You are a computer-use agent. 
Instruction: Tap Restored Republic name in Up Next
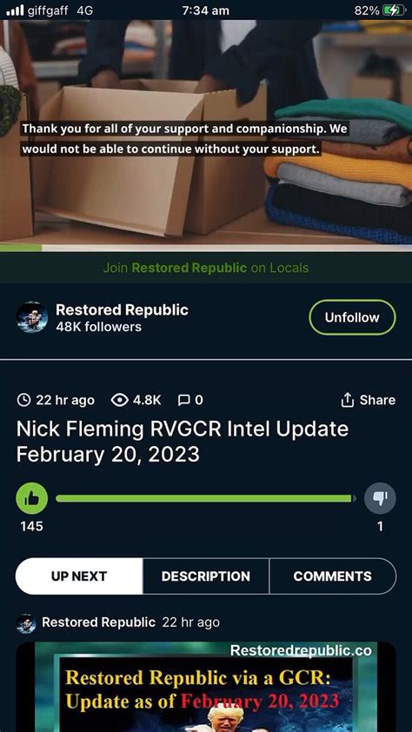pos(98,622)
